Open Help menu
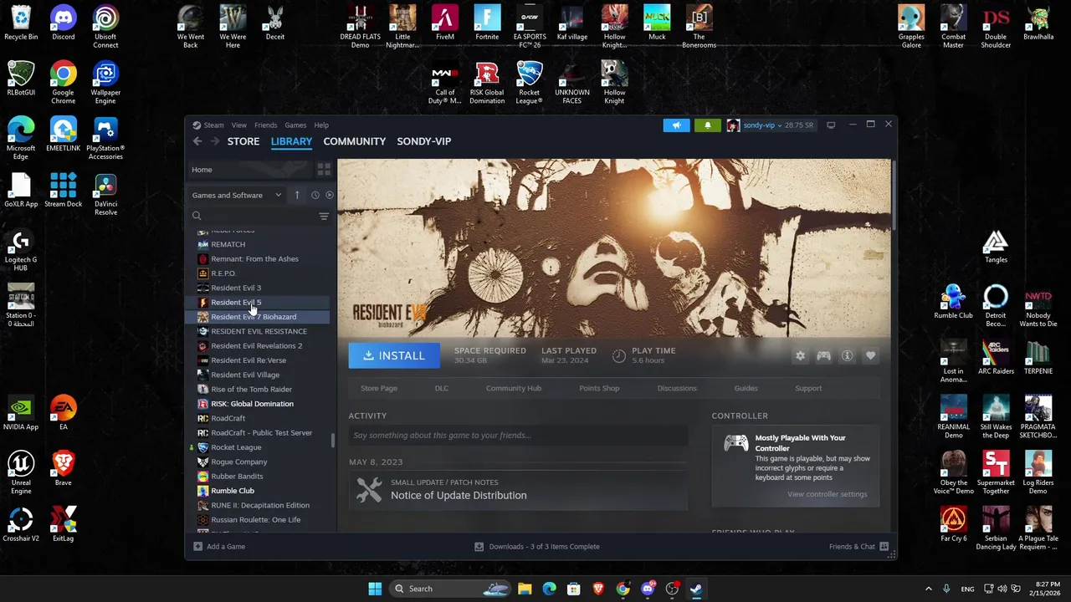Viewport: 1071px width, 602px height. click(321, 125)
